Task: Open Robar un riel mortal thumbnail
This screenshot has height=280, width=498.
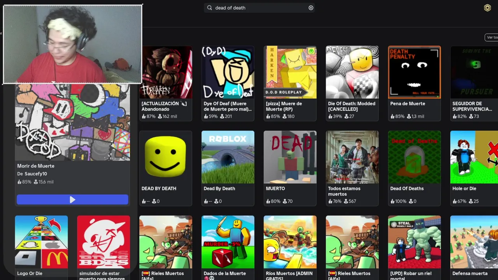Action: 414,242
